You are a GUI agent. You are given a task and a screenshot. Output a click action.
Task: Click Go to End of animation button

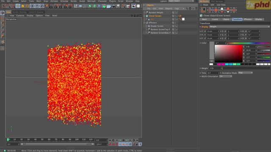[137, 140]
